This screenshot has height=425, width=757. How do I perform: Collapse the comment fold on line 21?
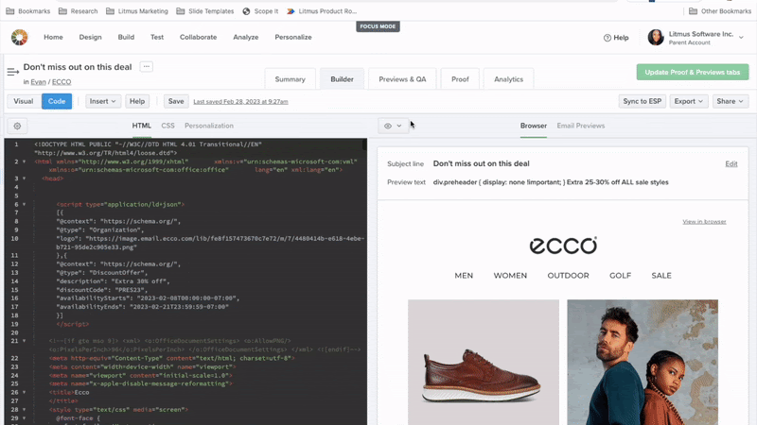[x=25, y=341]
